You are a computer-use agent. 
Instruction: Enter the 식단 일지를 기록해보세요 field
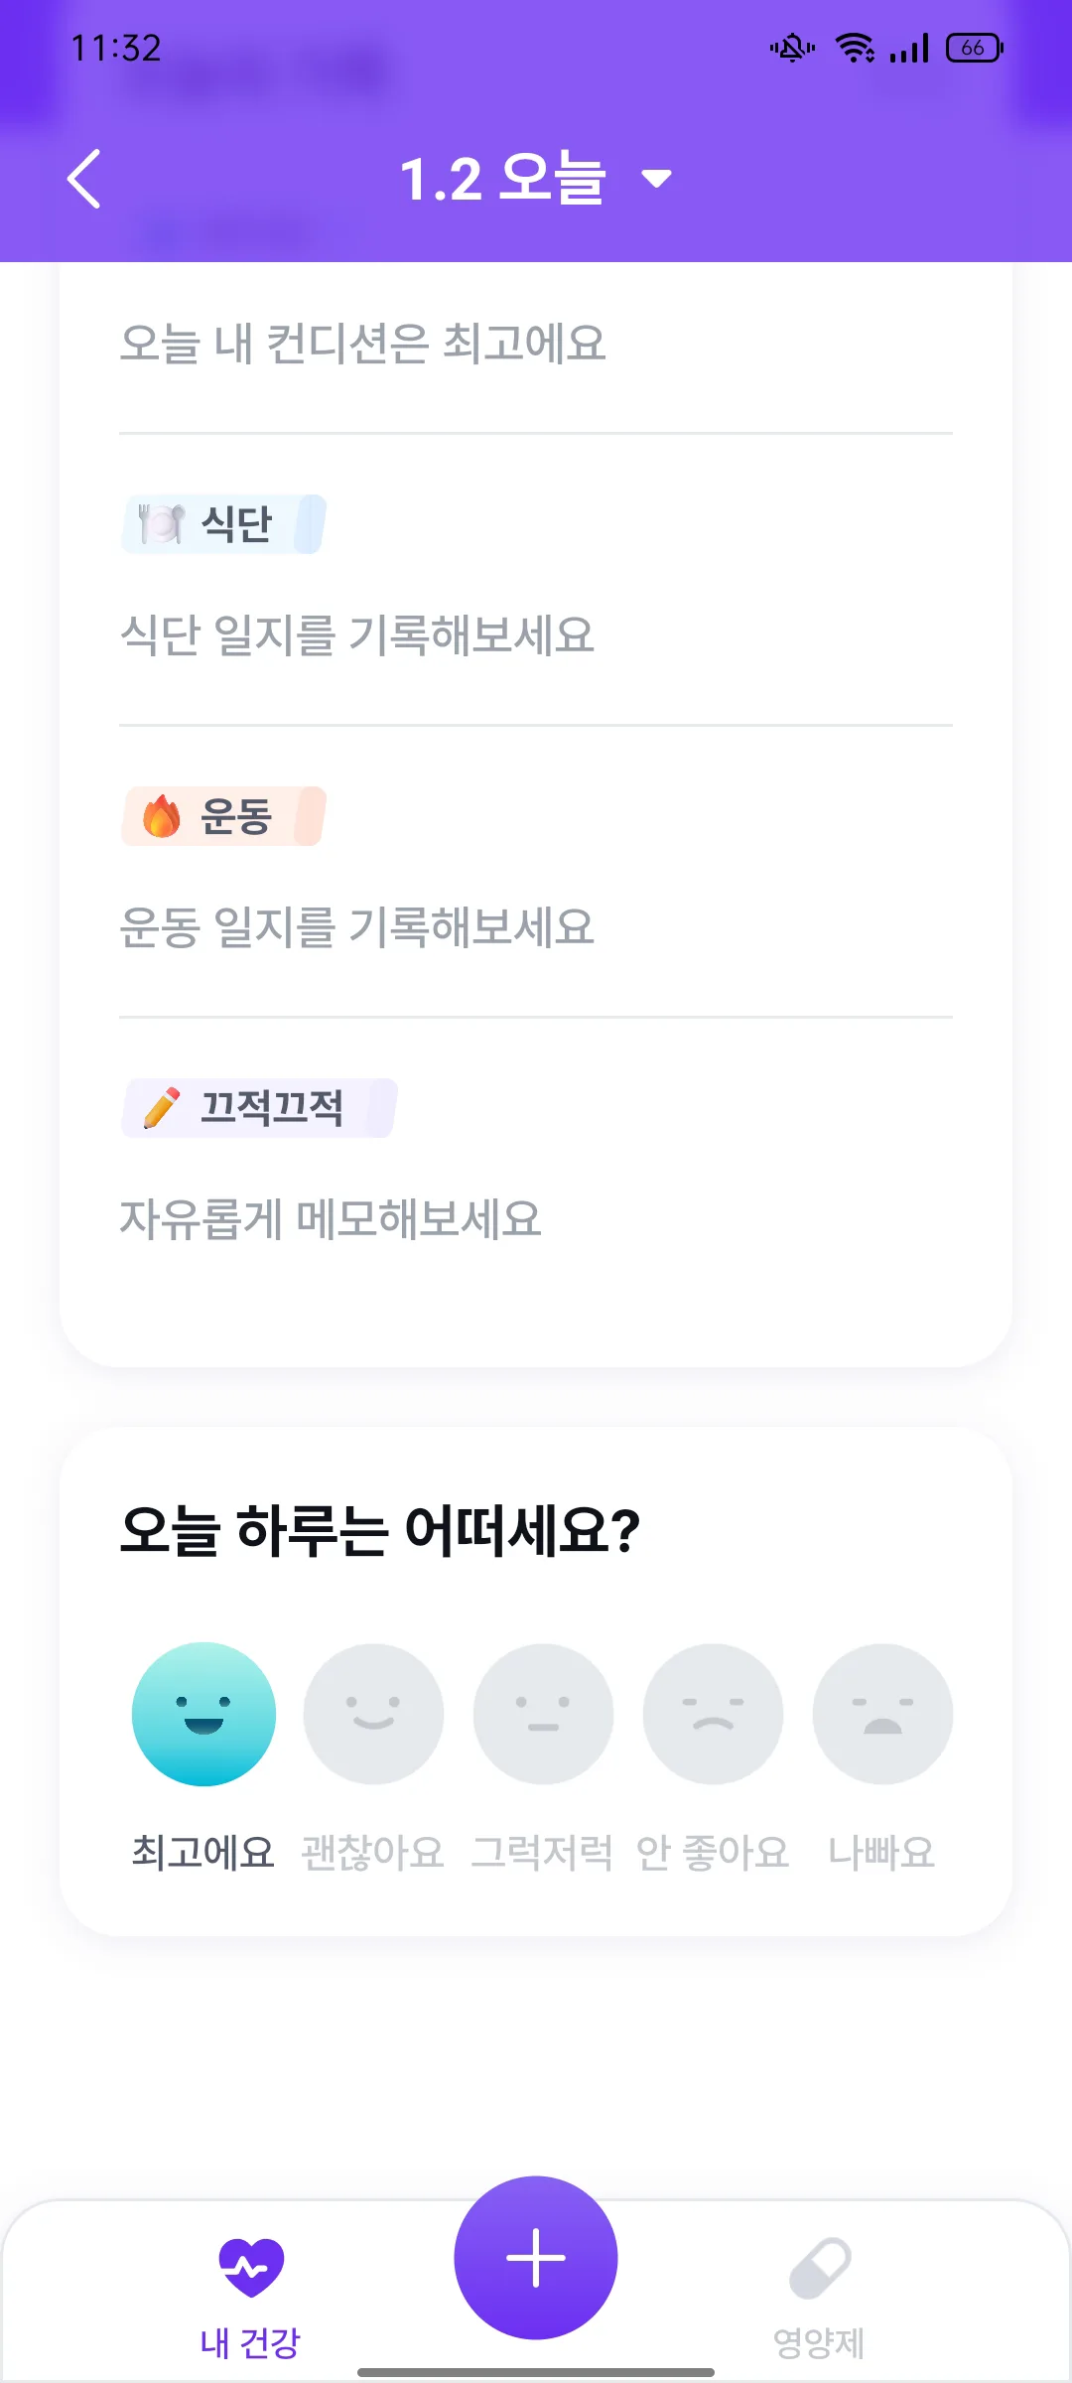tap(536, 634)
